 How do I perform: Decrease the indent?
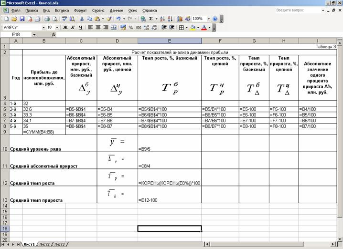point(164,27)
